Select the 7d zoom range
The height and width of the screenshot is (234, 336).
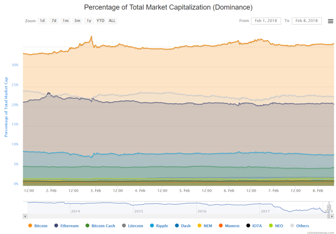pos(54,21)
